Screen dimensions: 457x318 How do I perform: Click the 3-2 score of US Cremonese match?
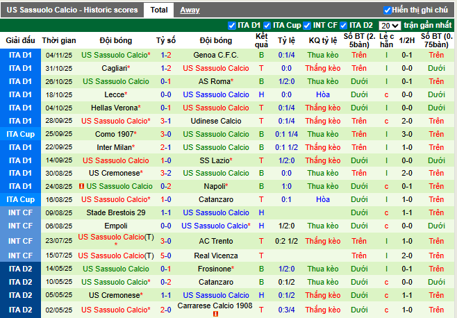tap(166, 173)
